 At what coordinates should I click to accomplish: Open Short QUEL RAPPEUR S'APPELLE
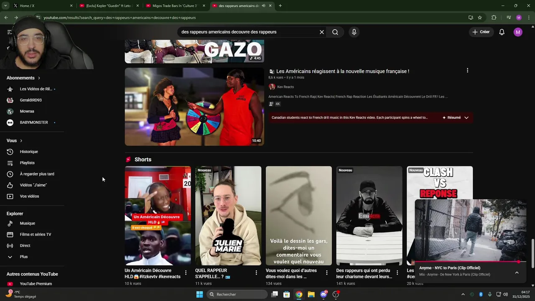[x=228, y=216]
